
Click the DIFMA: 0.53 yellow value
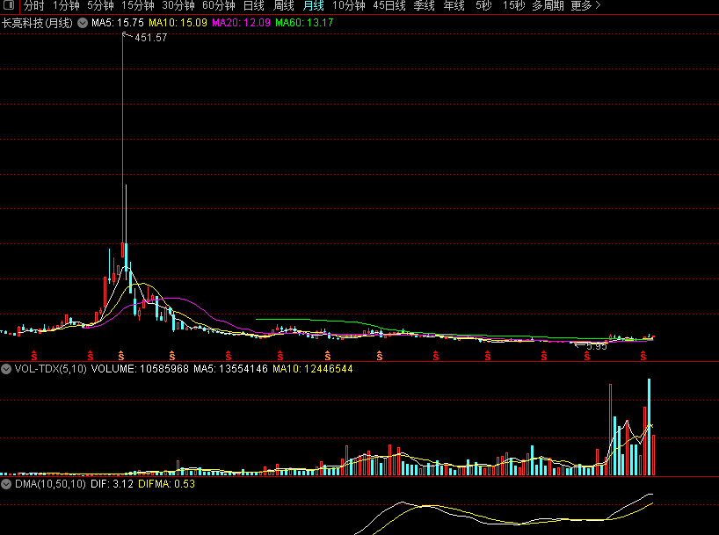[x=166, y=484]
